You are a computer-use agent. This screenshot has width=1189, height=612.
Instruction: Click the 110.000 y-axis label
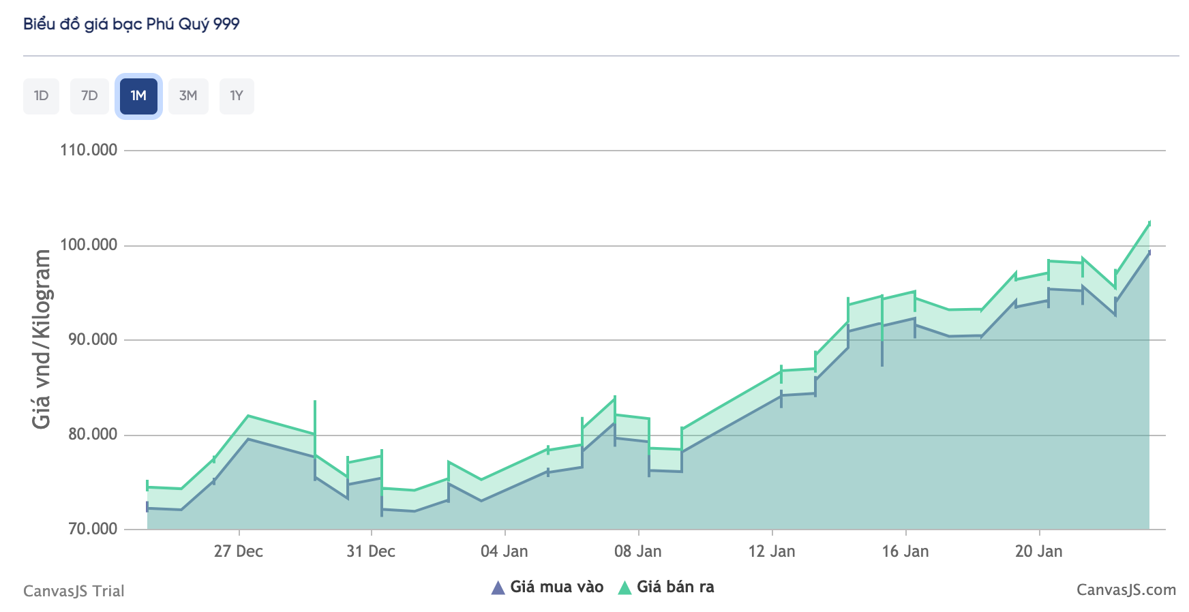coord(89,150)
